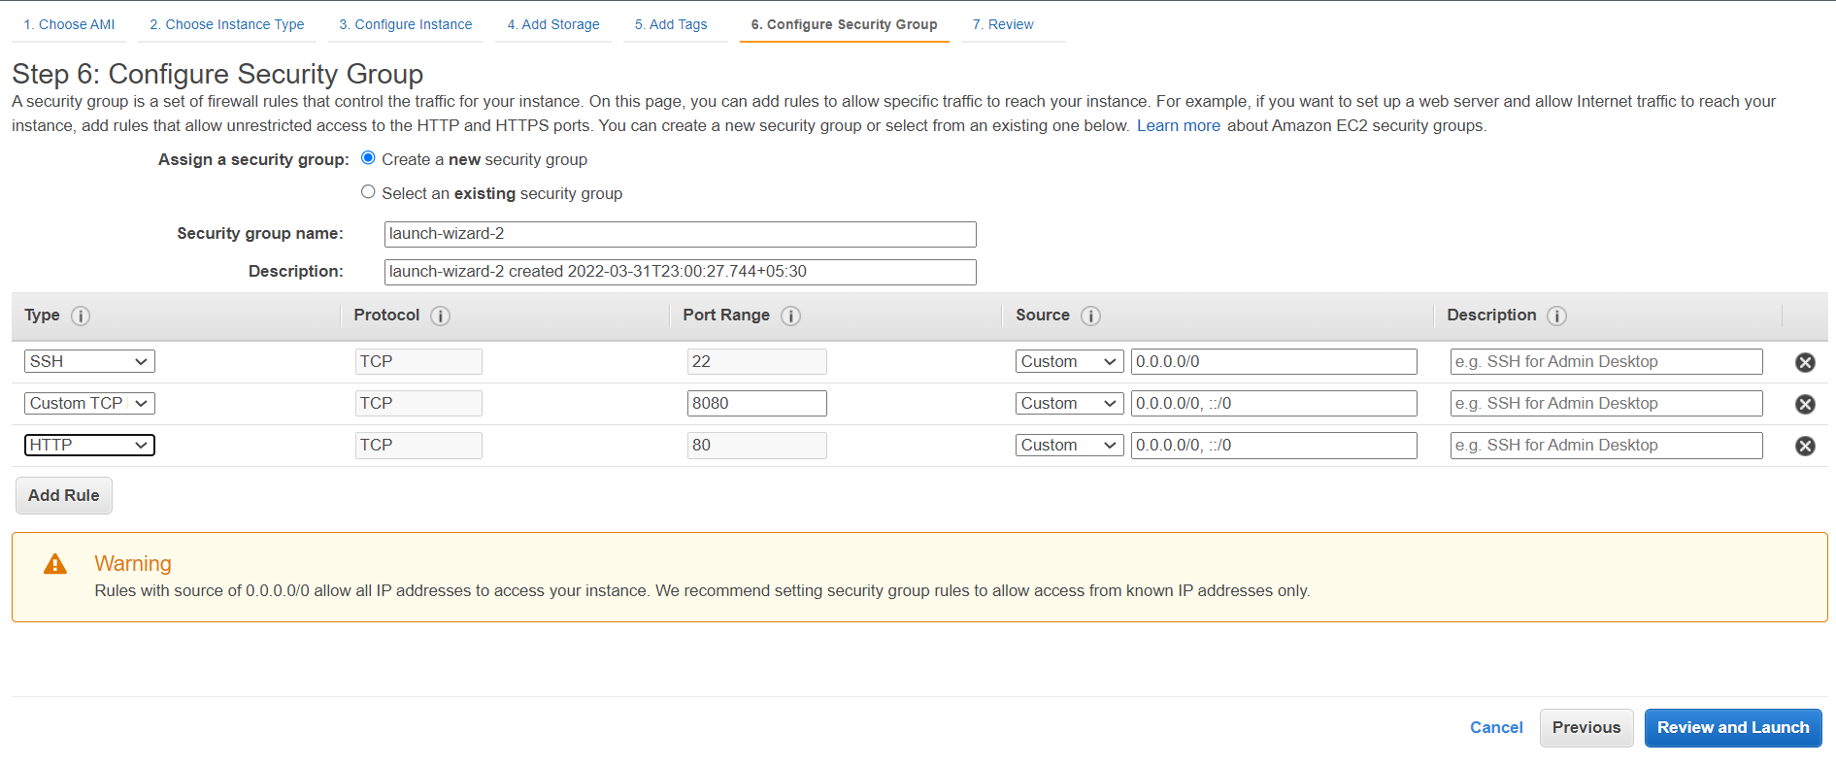Click TCP protocol field in HTTP row
This screenshot has height=766, width=1836.
click(x=418, y=445)
